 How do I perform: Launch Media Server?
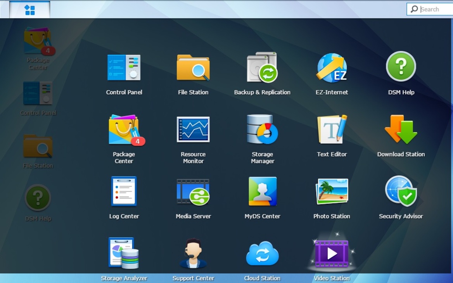coord(193,192)
